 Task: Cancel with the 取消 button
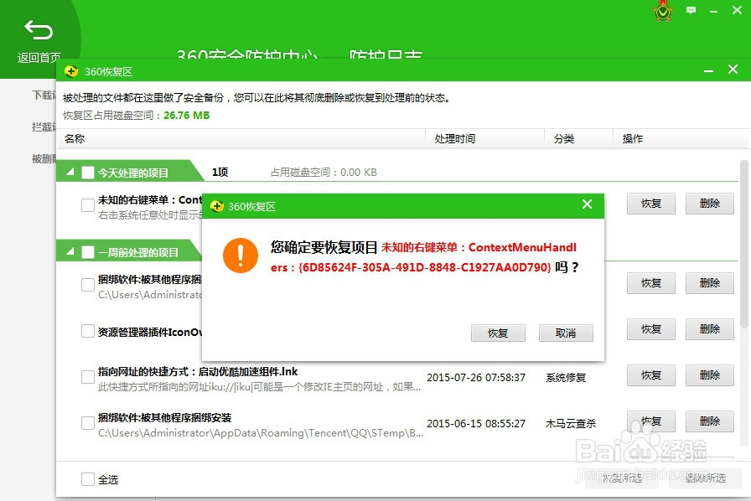[x=566, y=333]
